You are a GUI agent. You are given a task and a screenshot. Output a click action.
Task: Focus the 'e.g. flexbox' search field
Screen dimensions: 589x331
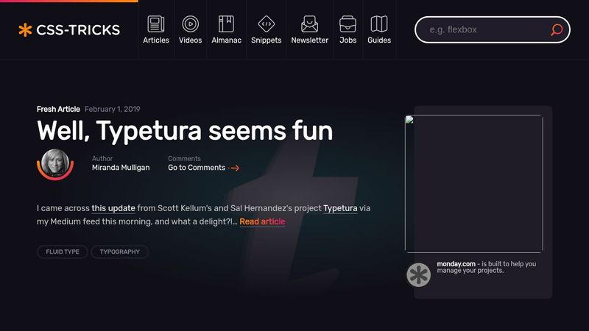482,30
